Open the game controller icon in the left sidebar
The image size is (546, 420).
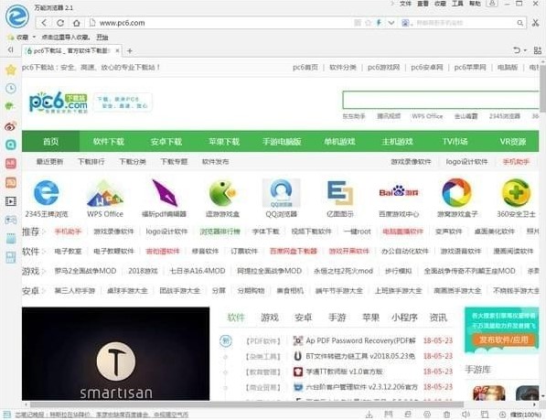(x=11, y=220)
